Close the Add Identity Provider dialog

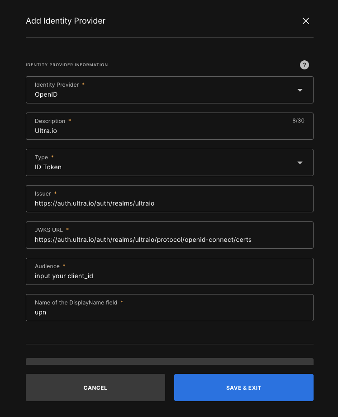tap(306, 21)
